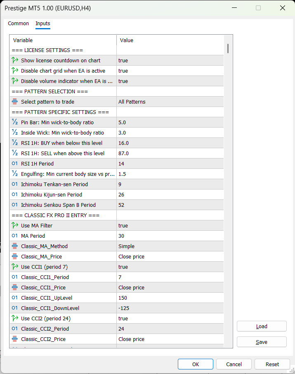The image size is (295, 374).
Task: Toggle the Disable volume indicator true value
Action: pyautogui.click(x=170, y=81)
